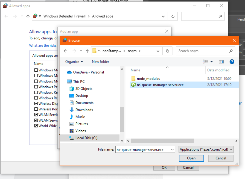The width and height of the screenshot is (245, 179).
Task: Click Windows Defender Firewall breadcrumb
Action: click(64, 16)
